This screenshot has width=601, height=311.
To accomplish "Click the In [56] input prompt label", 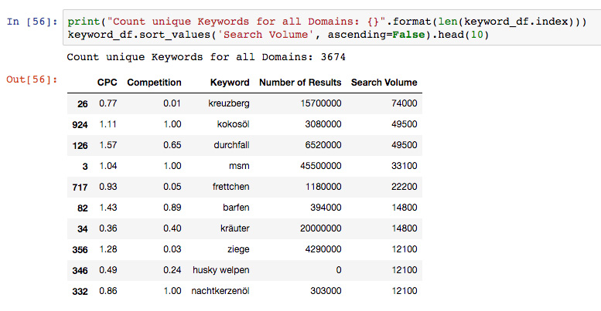I will coord(32,22).
